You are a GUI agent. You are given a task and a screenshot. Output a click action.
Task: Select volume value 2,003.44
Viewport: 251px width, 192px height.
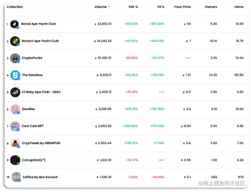[x=105, y=143]
